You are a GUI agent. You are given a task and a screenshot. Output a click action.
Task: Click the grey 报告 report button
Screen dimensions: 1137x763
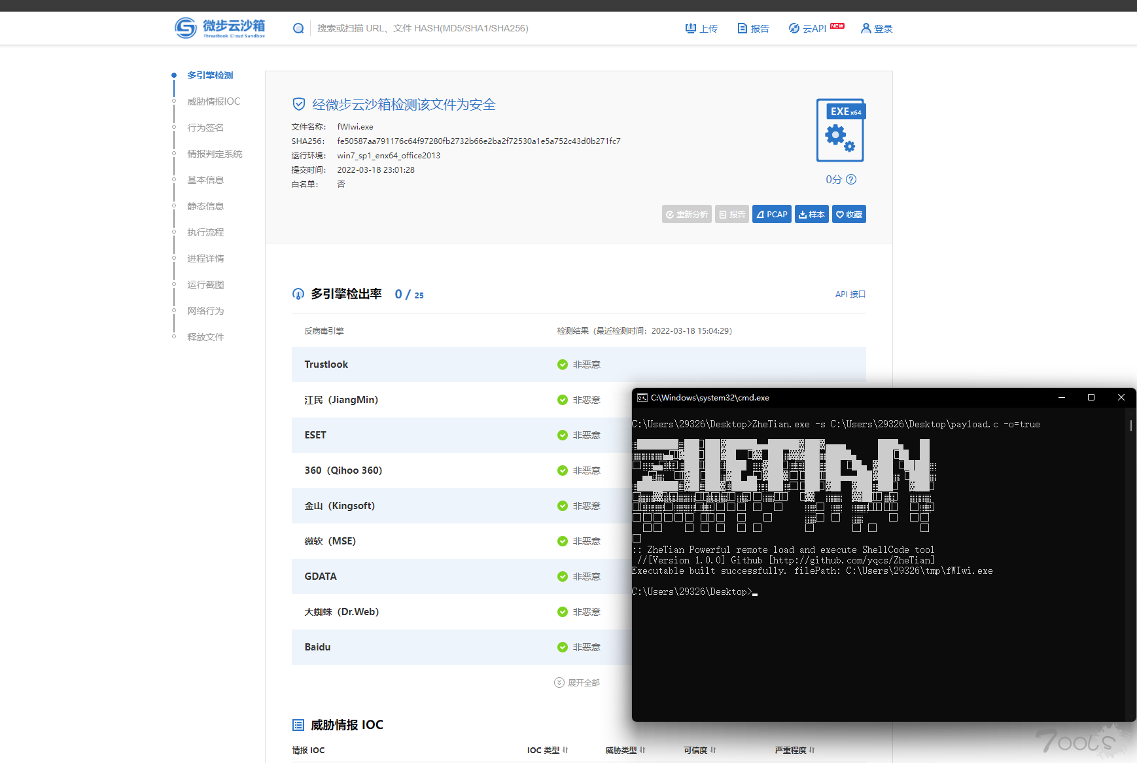732,214
